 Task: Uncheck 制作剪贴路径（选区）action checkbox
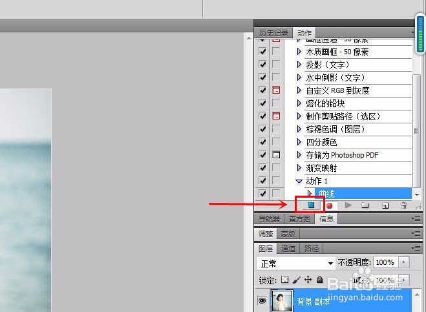(262, 116)
